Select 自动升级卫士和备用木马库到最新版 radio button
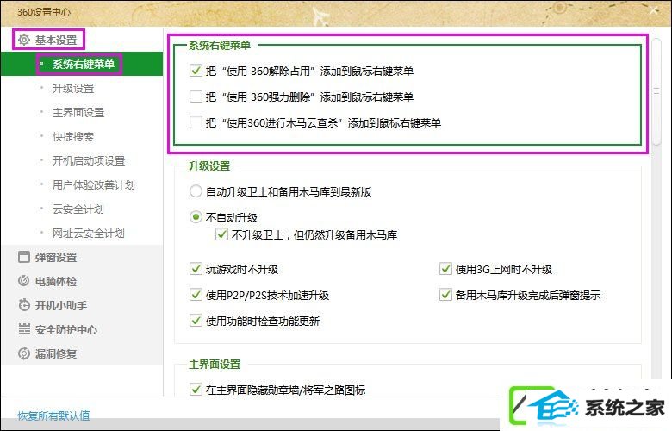The image size is (672, 431). click(x=196, y=191)
